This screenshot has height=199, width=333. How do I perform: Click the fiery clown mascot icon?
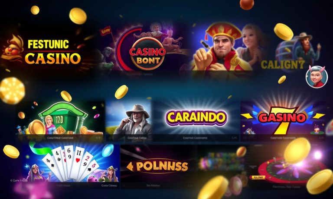13,49
